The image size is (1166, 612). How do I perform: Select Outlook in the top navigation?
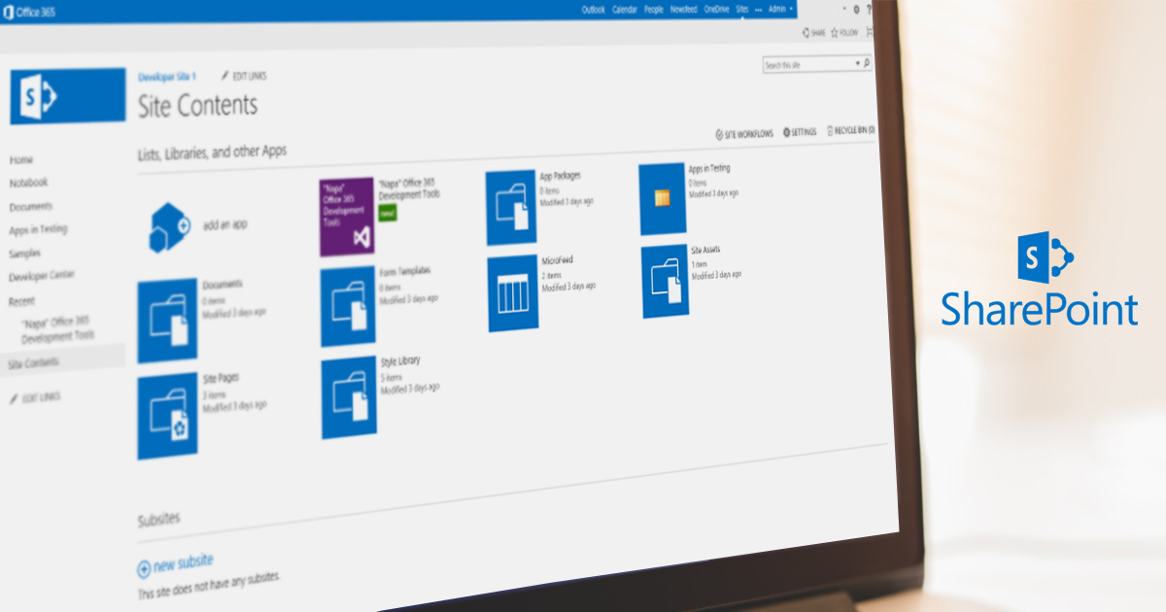click(x=593, y=10)
